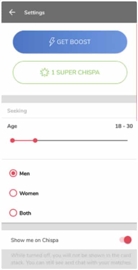This screenshot has width=138, height=270.
Task: Click the Age label
Action: click(x=12, y=126)
